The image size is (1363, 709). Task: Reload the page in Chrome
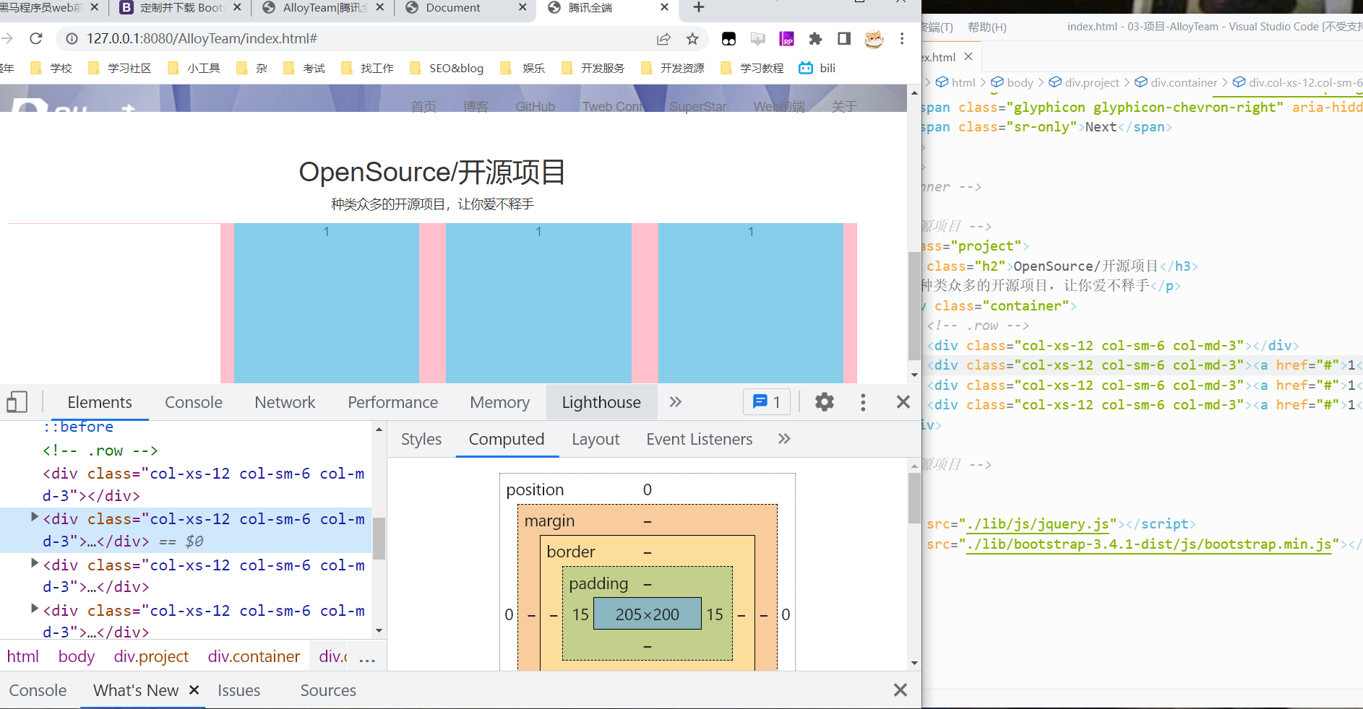(x=36, y=38)
